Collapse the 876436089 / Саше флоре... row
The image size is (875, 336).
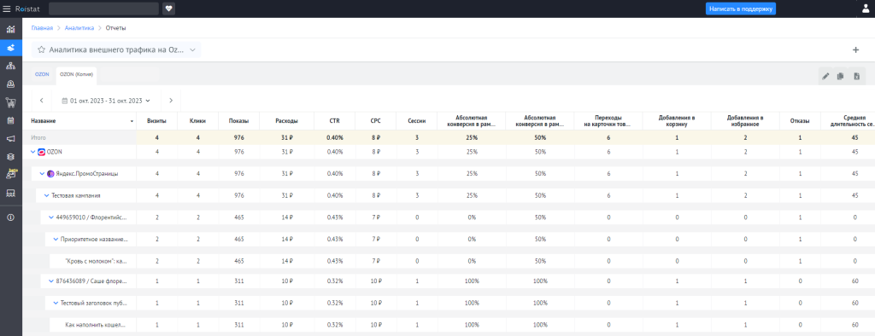tap(51, 281)
